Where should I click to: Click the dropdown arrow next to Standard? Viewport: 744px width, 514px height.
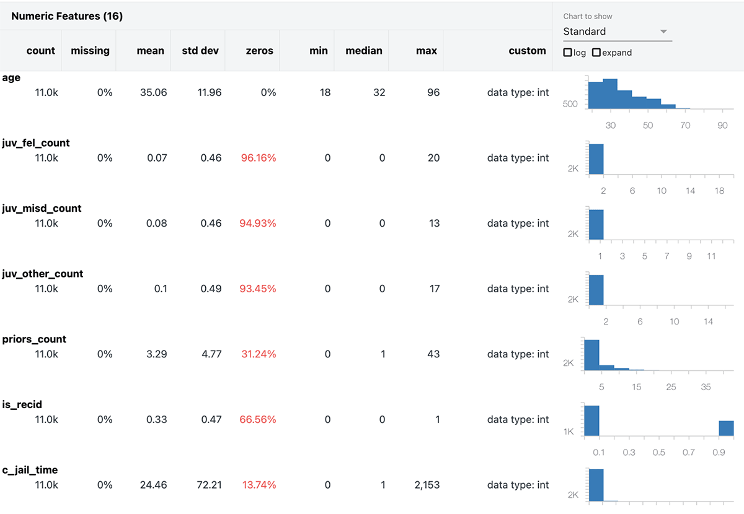coord(663,32)
